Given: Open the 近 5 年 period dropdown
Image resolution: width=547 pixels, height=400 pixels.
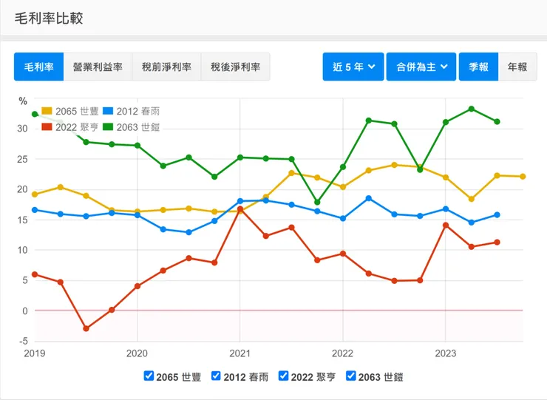Looking at the screenshot, I should (x=353, y=67).
